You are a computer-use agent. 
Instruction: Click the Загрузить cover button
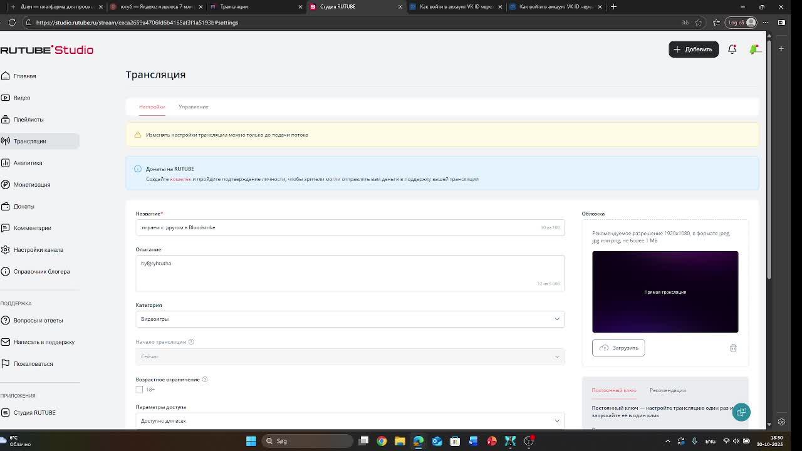click(x=618, y=348)
